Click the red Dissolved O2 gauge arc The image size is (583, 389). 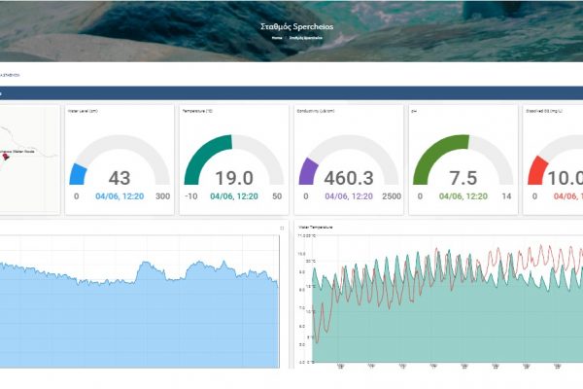537,170
